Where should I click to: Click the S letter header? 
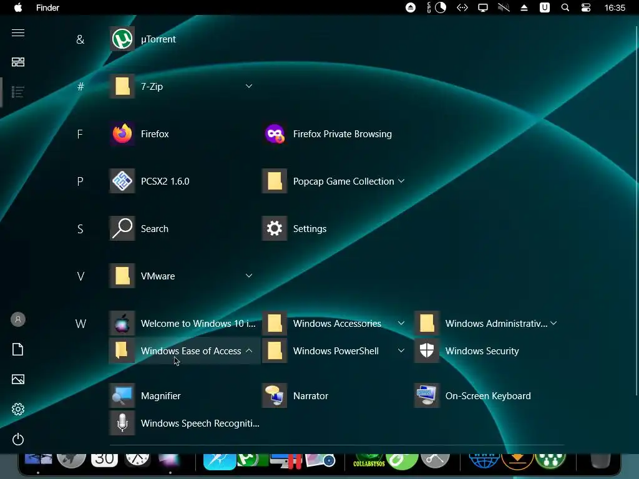pyautogui.click(x=80, y=229)
